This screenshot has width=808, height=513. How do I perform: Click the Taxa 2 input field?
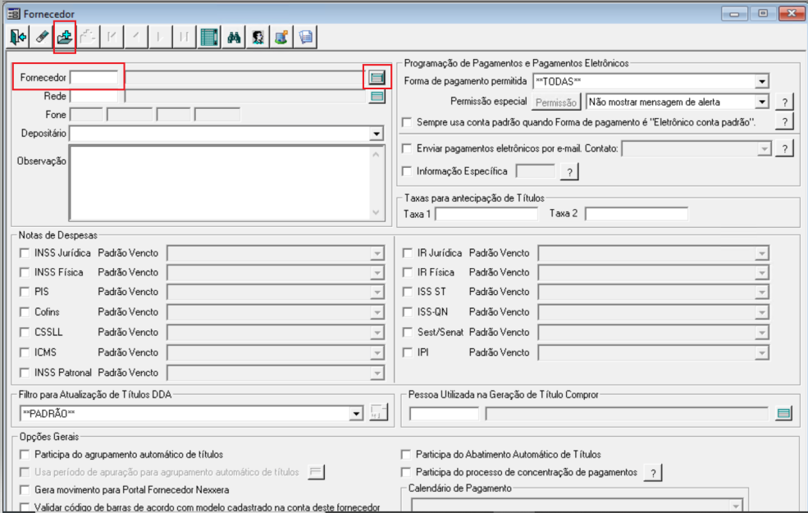point(637,214)
